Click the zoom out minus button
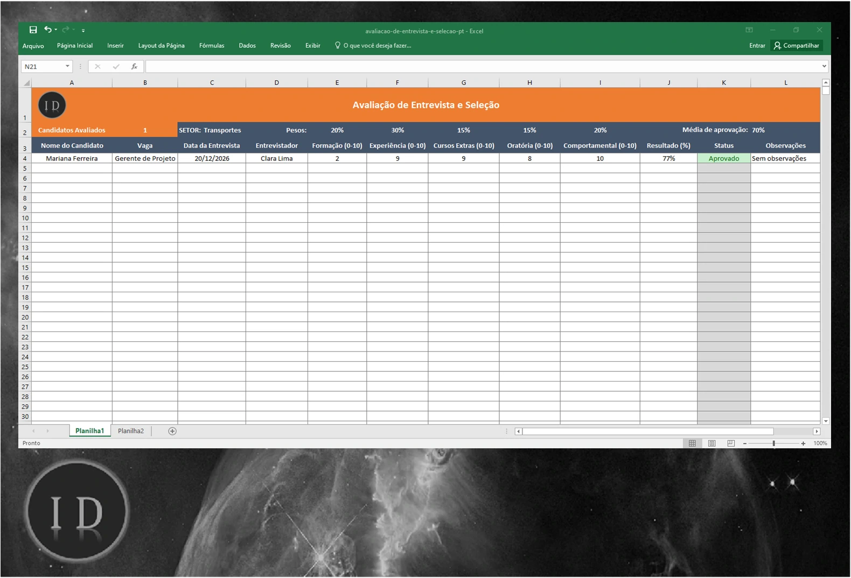851x578 pixels. (x=745, y=443)
